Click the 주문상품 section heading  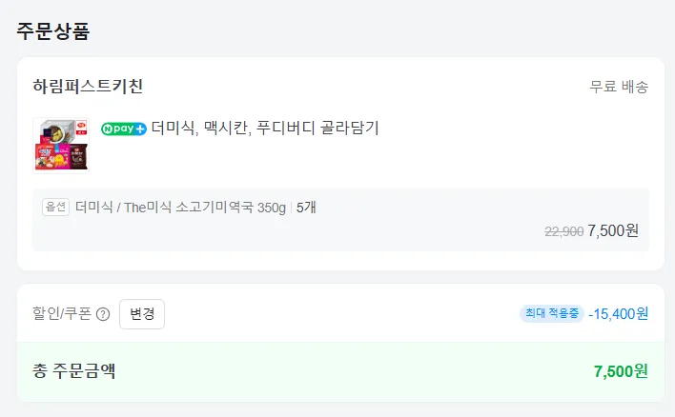click(52, 30)
